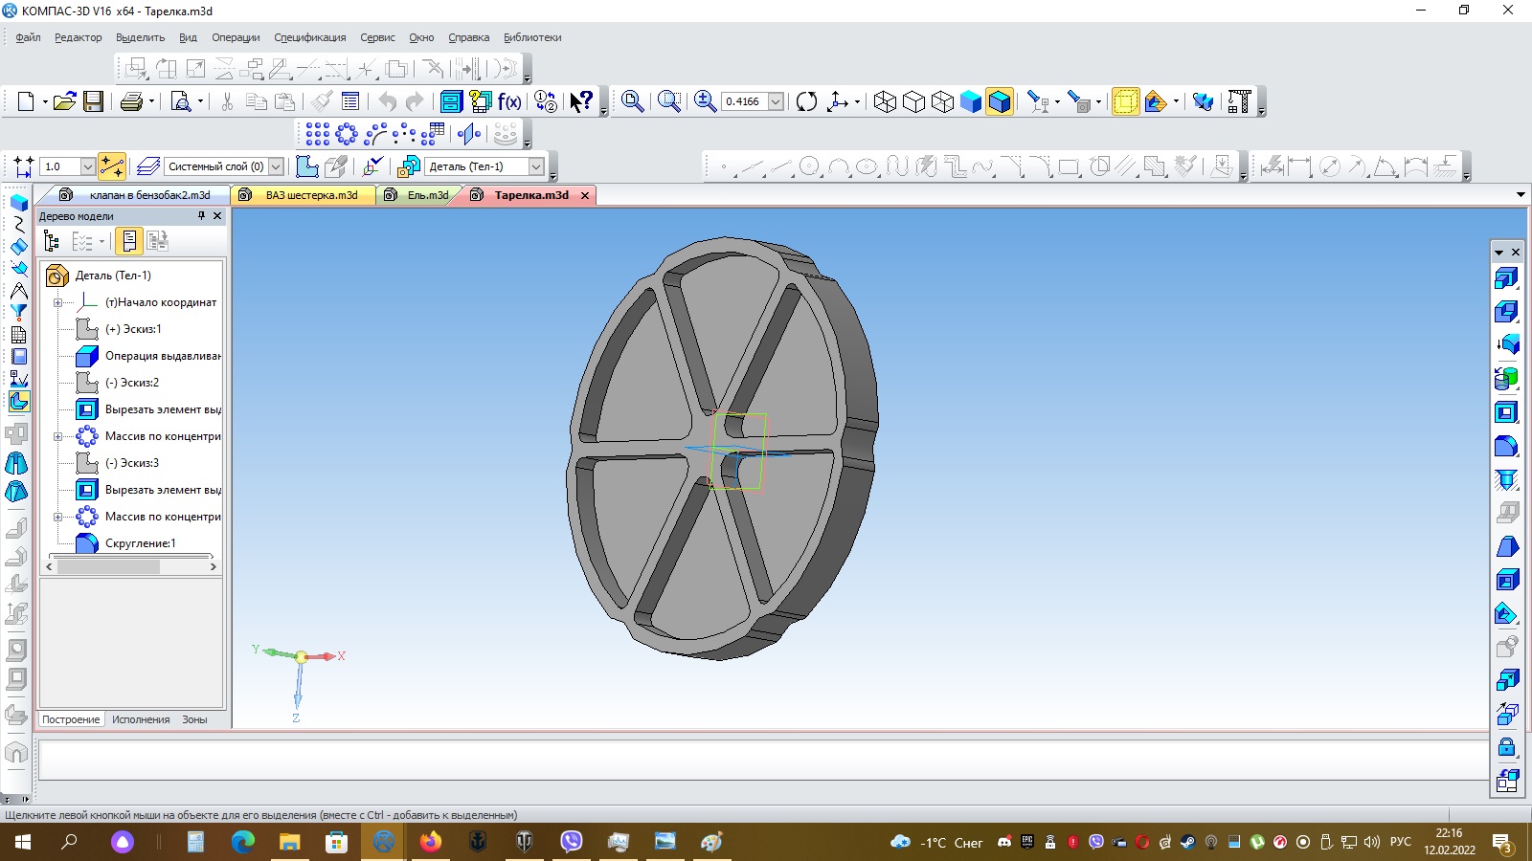This screenshot has height=861, width=1532.
Task: Click the zoom in/out magnifier with plus-minus
Action: tap(705, 101)
